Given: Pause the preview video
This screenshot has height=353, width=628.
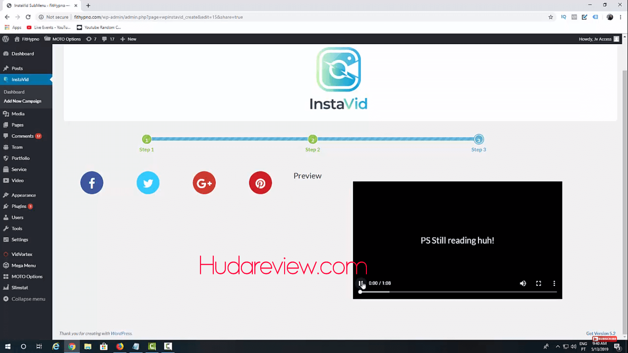Looking at the screenshot, I should (x=361, y=284).
